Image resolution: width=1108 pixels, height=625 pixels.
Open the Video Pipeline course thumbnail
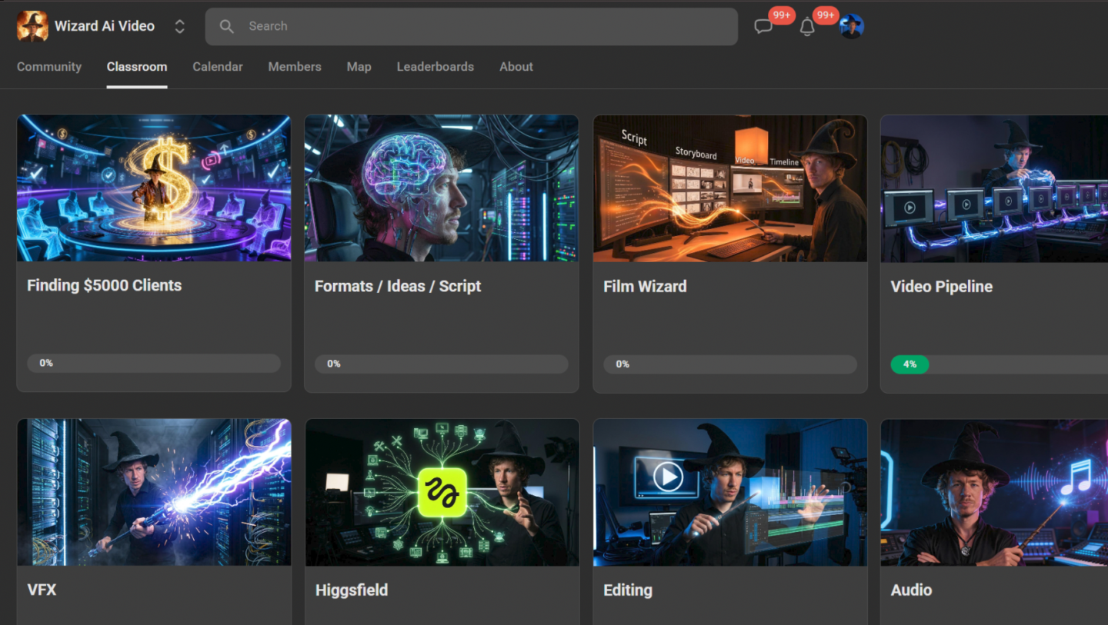(994, 188)
